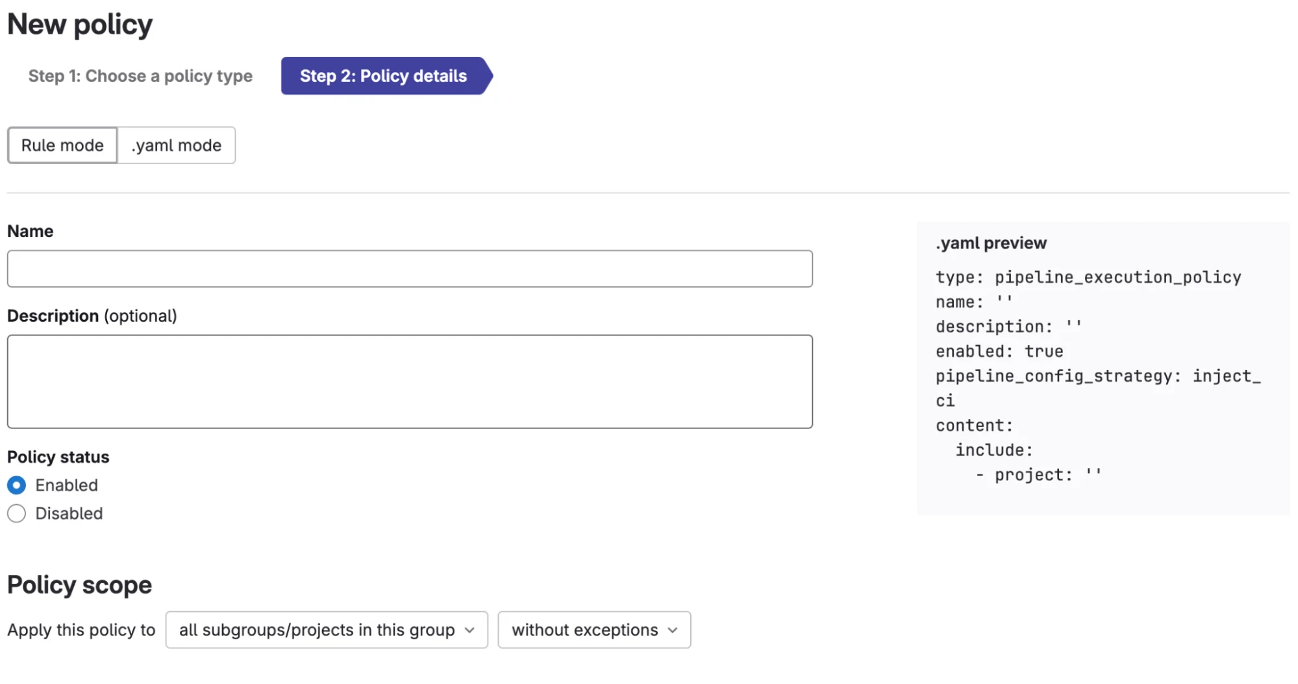
Task: Focus the Name input field
Action: pos(410,269)
